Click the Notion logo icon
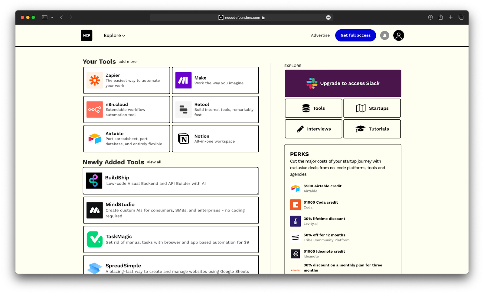This screenshot has width=484, height=294. coord(183,139)
